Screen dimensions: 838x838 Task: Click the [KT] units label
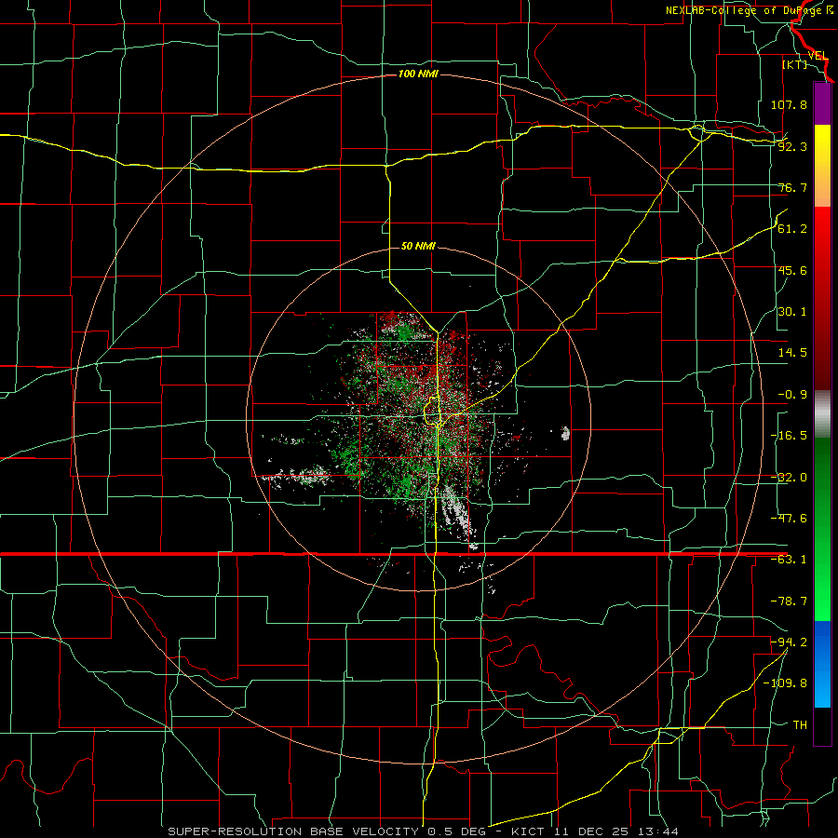click(x=795, y=64)
